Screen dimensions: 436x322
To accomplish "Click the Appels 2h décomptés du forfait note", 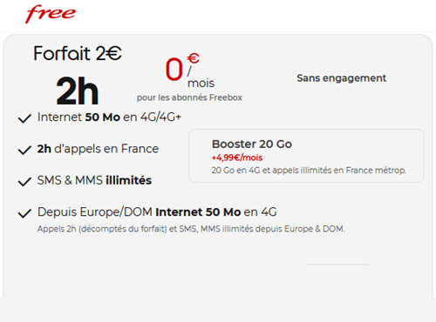I will tap(191, 229).
